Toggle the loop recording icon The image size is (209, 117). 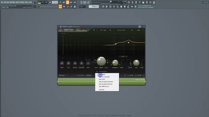(x=75, y=2)
